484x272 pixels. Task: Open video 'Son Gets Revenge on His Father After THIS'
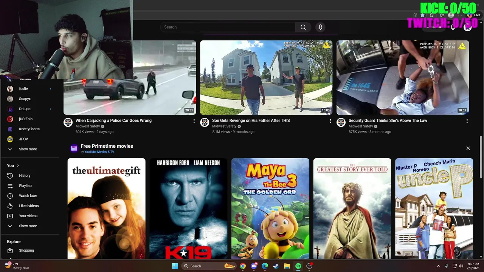(x=251, y=121)
